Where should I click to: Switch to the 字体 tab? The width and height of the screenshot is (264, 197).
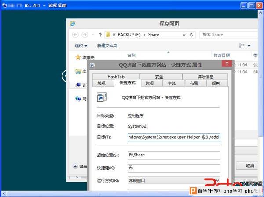[172, 83]
